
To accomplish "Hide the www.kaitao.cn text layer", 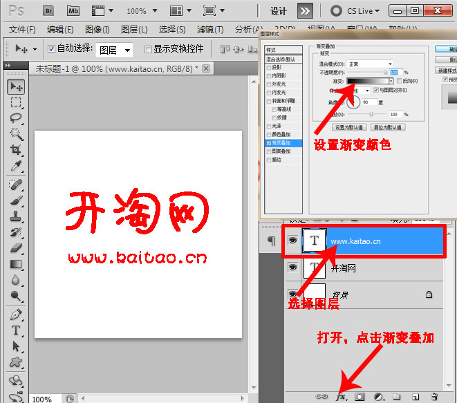I will (292, 241).
